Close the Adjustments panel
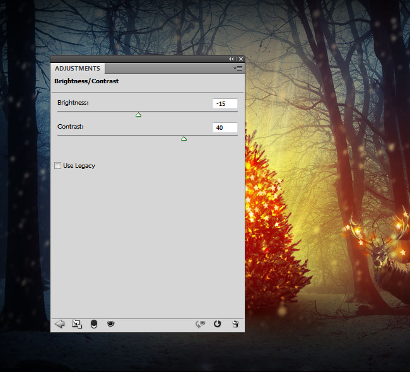Viewport: 410px width, 372px height. [x=240, y=59]
